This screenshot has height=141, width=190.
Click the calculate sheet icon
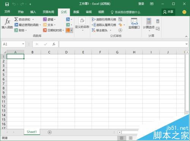(x=158, y=29)
